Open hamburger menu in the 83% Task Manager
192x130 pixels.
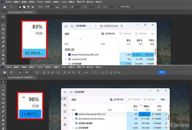[x=66, y=26]
